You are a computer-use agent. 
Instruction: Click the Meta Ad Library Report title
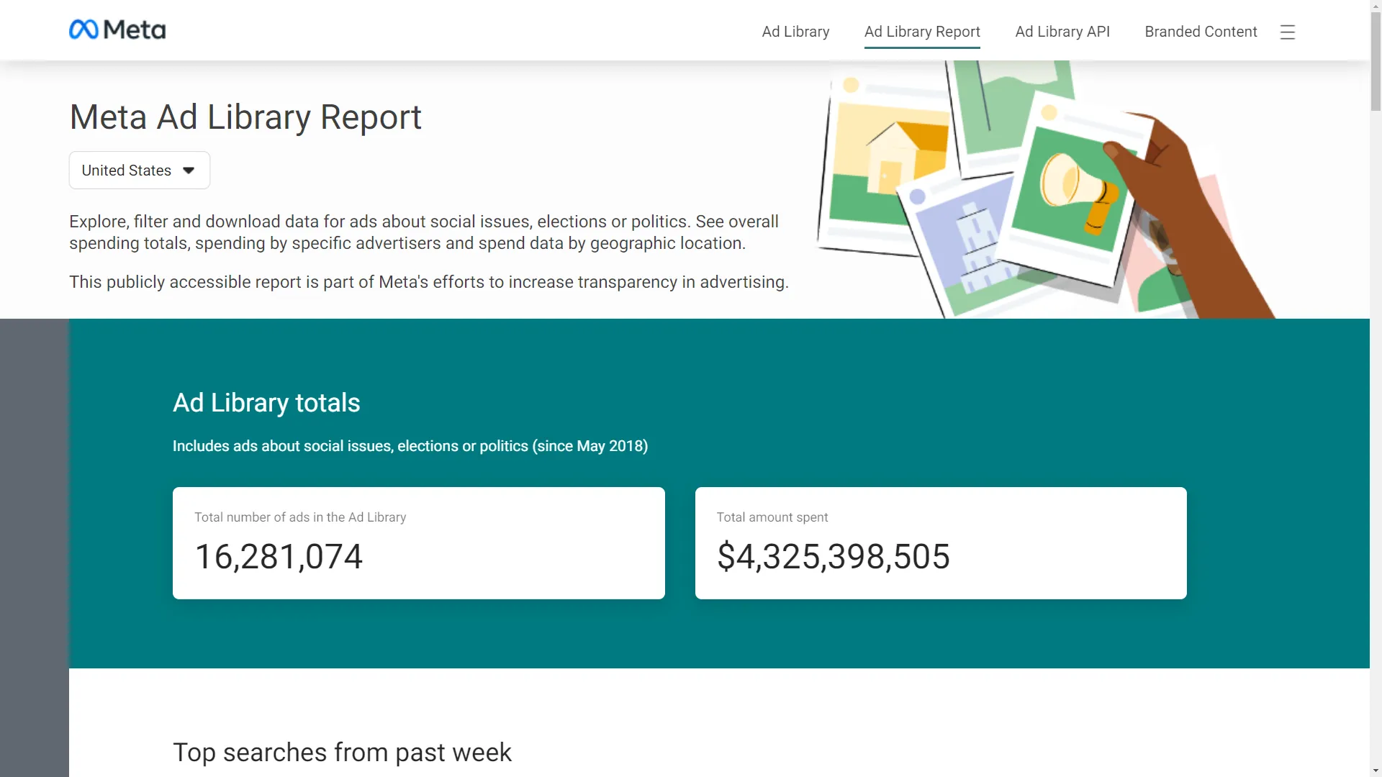pyautogui.click(x=245, y=117)
